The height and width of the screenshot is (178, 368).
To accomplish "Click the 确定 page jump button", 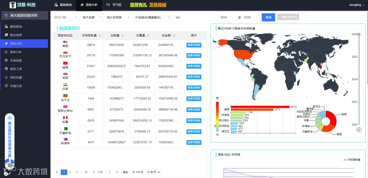I will coord(125,172).
